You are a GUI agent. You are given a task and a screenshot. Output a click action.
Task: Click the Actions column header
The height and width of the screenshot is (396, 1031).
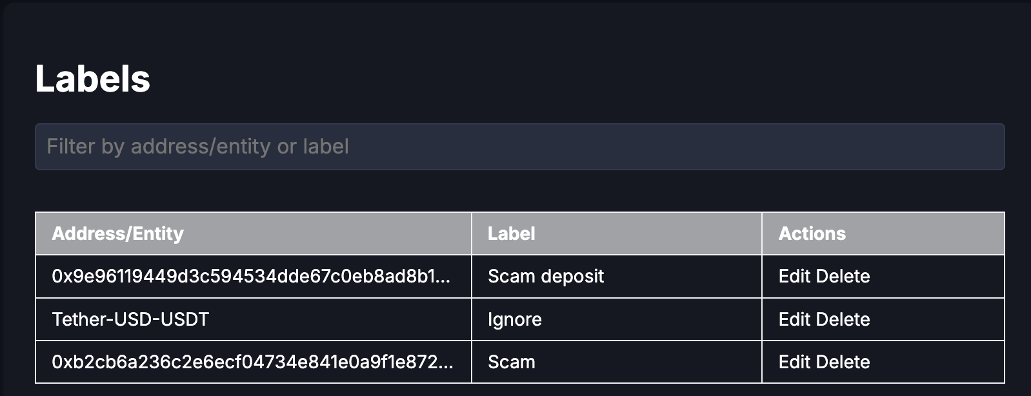[x=812, y=233]
